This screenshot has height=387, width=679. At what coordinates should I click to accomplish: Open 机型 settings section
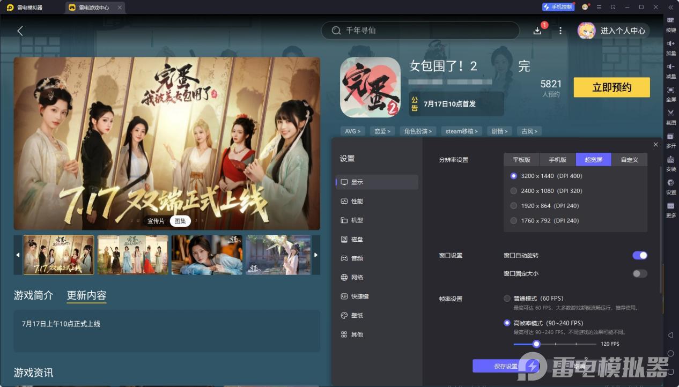tap(377, 220)
